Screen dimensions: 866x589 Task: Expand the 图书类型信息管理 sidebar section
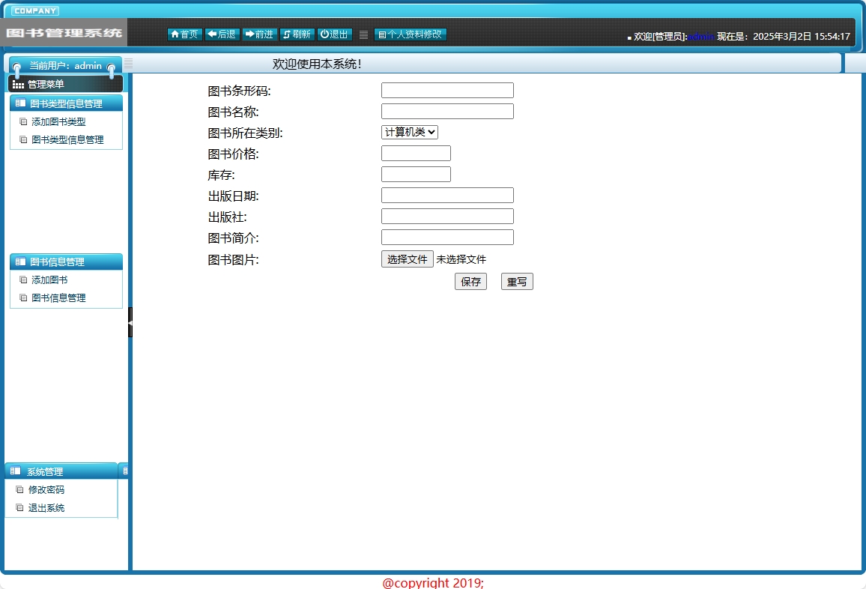[x=65, y=103]
